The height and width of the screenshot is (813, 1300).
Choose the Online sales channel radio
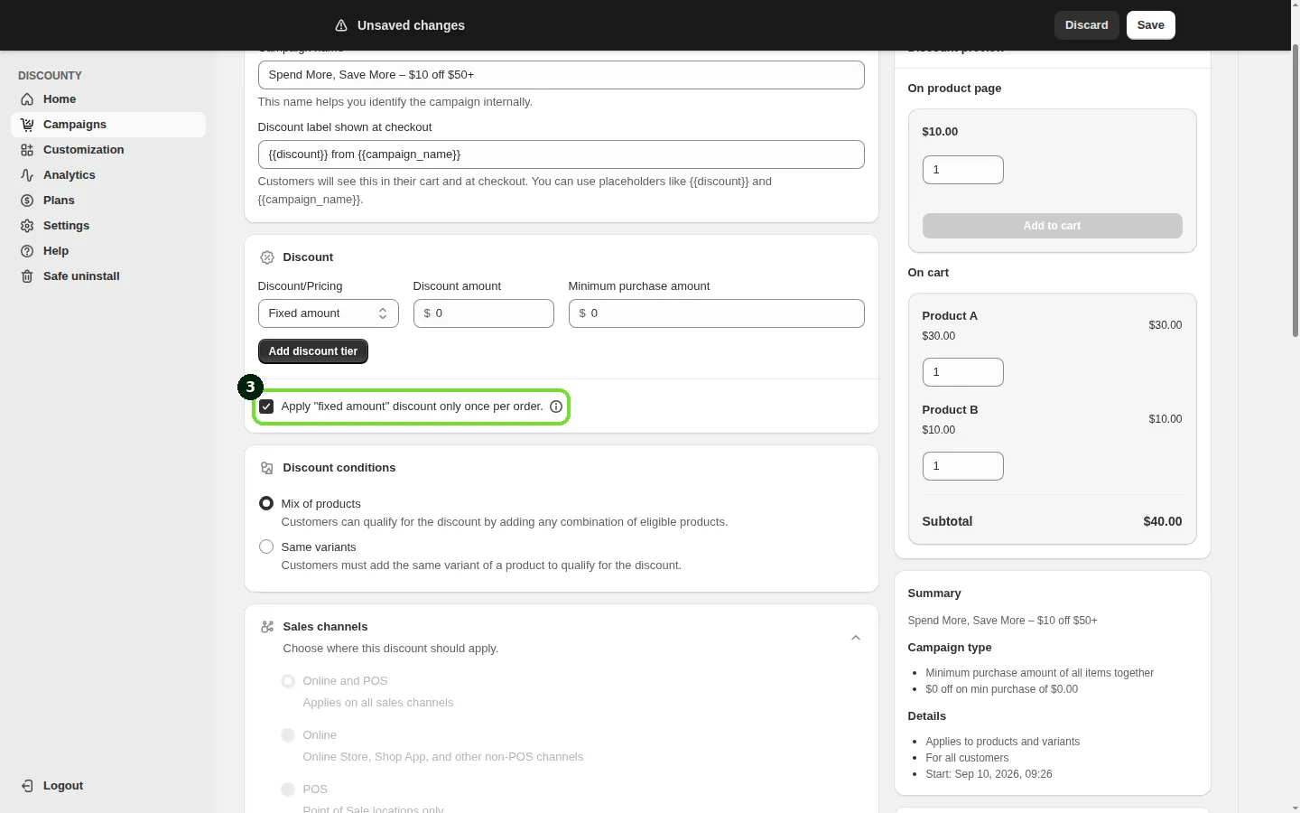pos(288,735)
